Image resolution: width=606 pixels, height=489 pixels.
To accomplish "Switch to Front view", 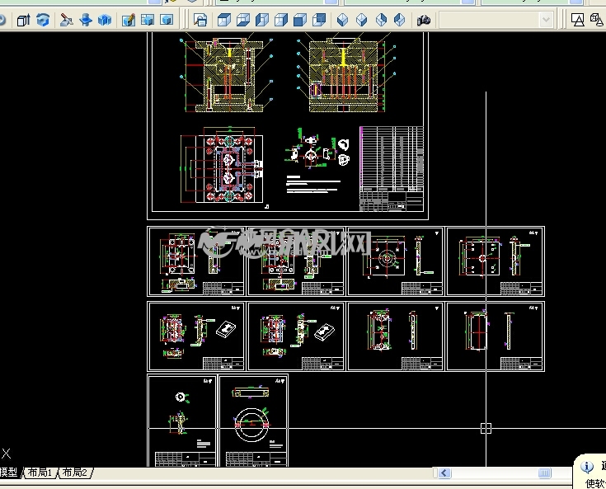I will (x=299, y=20).
